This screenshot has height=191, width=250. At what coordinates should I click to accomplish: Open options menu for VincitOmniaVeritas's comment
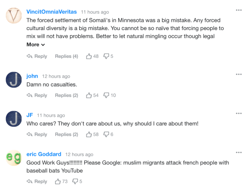(239, 10)
